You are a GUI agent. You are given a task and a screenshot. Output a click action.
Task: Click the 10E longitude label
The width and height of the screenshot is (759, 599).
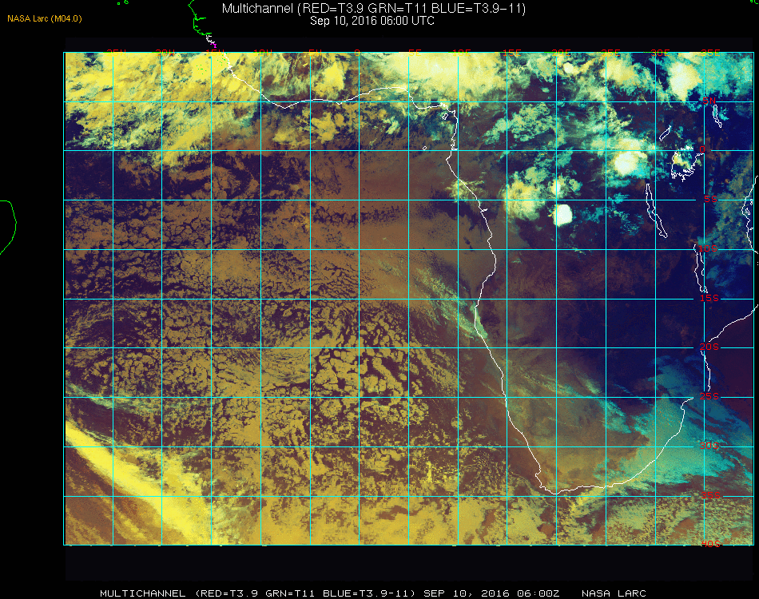(461, 53)
